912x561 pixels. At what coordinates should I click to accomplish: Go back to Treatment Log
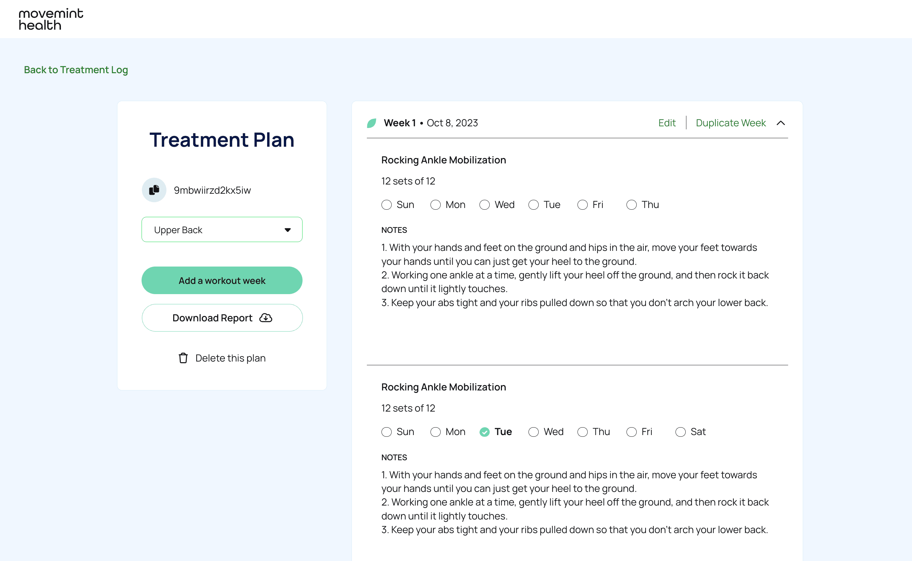(x=76, y=70)
